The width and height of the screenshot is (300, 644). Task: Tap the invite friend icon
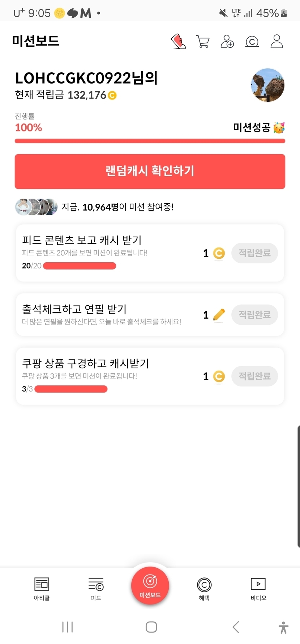pos(227,42)
